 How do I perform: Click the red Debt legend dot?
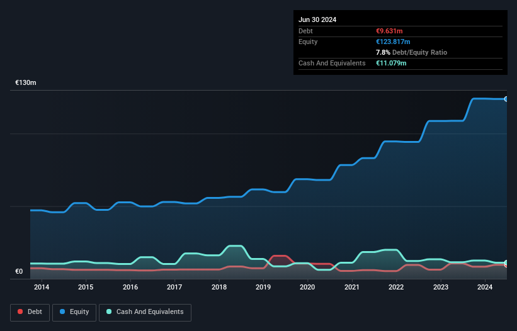tap(20, 311)
